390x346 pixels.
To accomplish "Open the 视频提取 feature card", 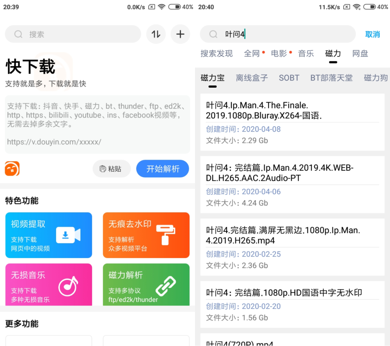I will point(49,235).
